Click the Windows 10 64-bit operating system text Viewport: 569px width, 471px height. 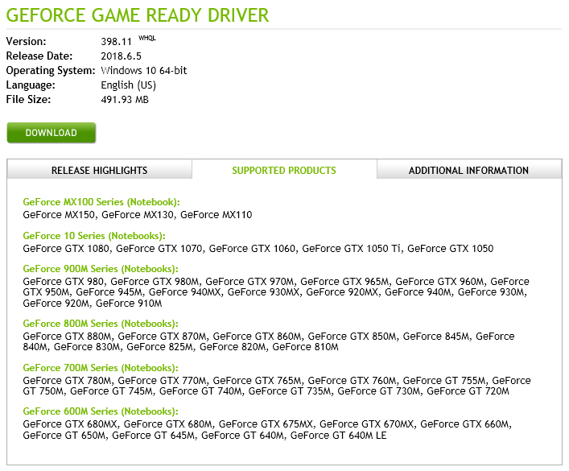[x=144, y=71]
